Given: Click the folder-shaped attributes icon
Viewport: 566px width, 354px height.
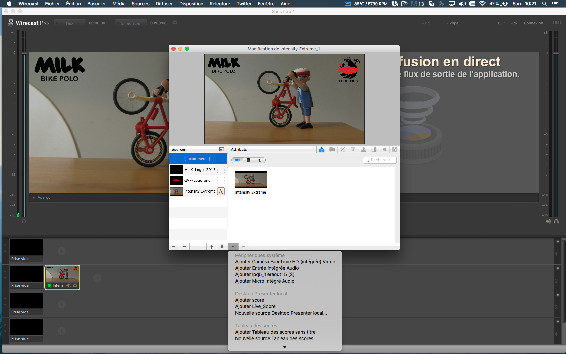Looking at the screenshot, I should coord(332,149).
